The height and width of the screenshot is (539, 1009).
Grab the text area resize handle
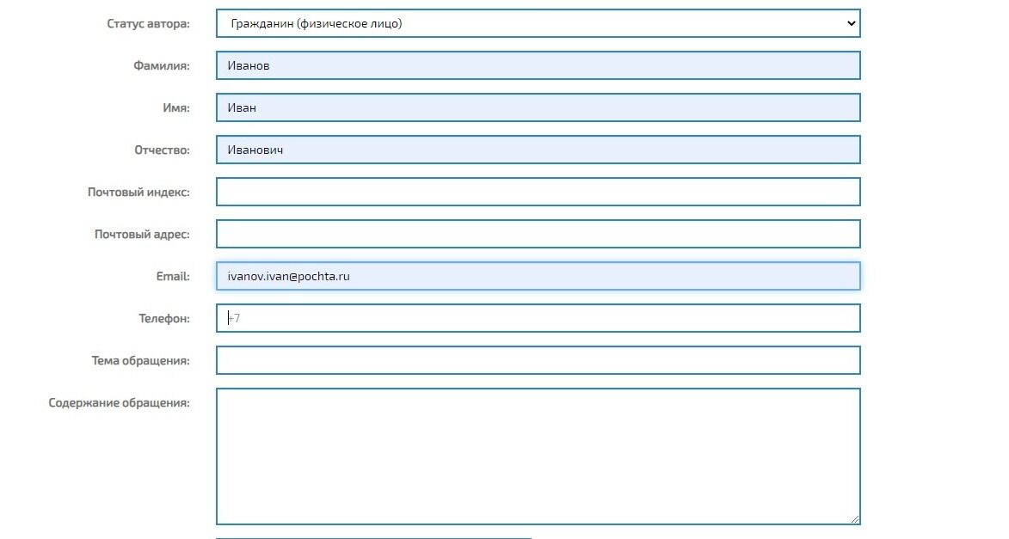coord(855,519)
